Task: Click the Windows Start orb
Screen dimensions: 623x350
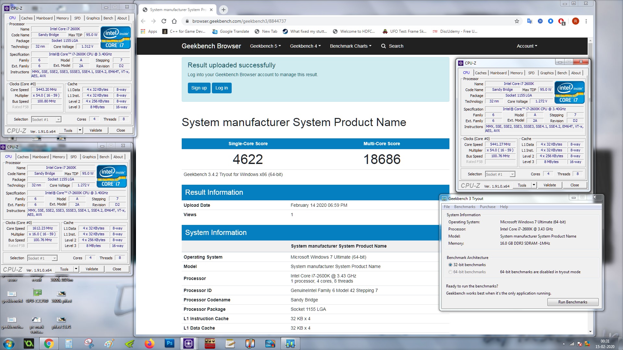Action: click(9, 343)
